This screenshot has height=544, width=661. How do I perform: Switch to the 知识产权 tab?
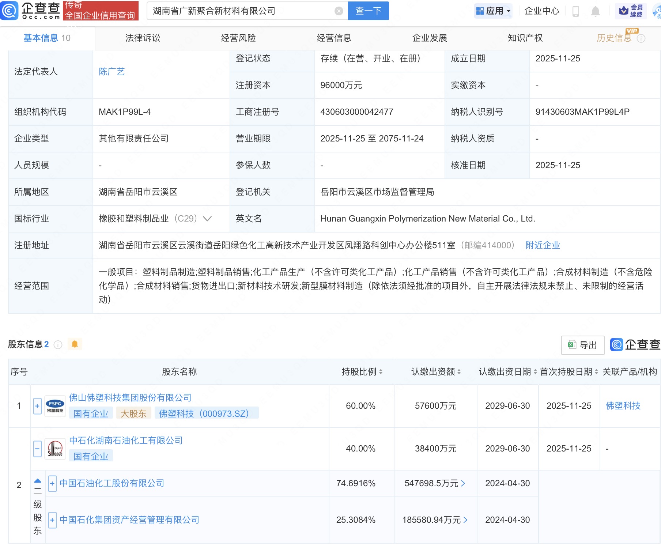coord(525,38)
